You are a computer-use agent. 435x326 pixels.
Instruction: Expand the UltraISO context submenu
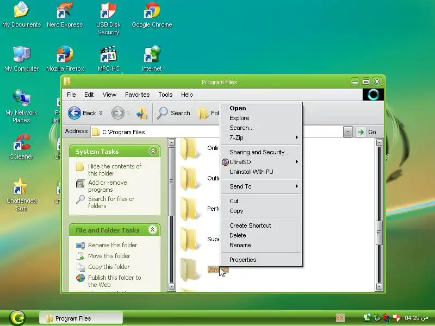(x=262, y=162)
